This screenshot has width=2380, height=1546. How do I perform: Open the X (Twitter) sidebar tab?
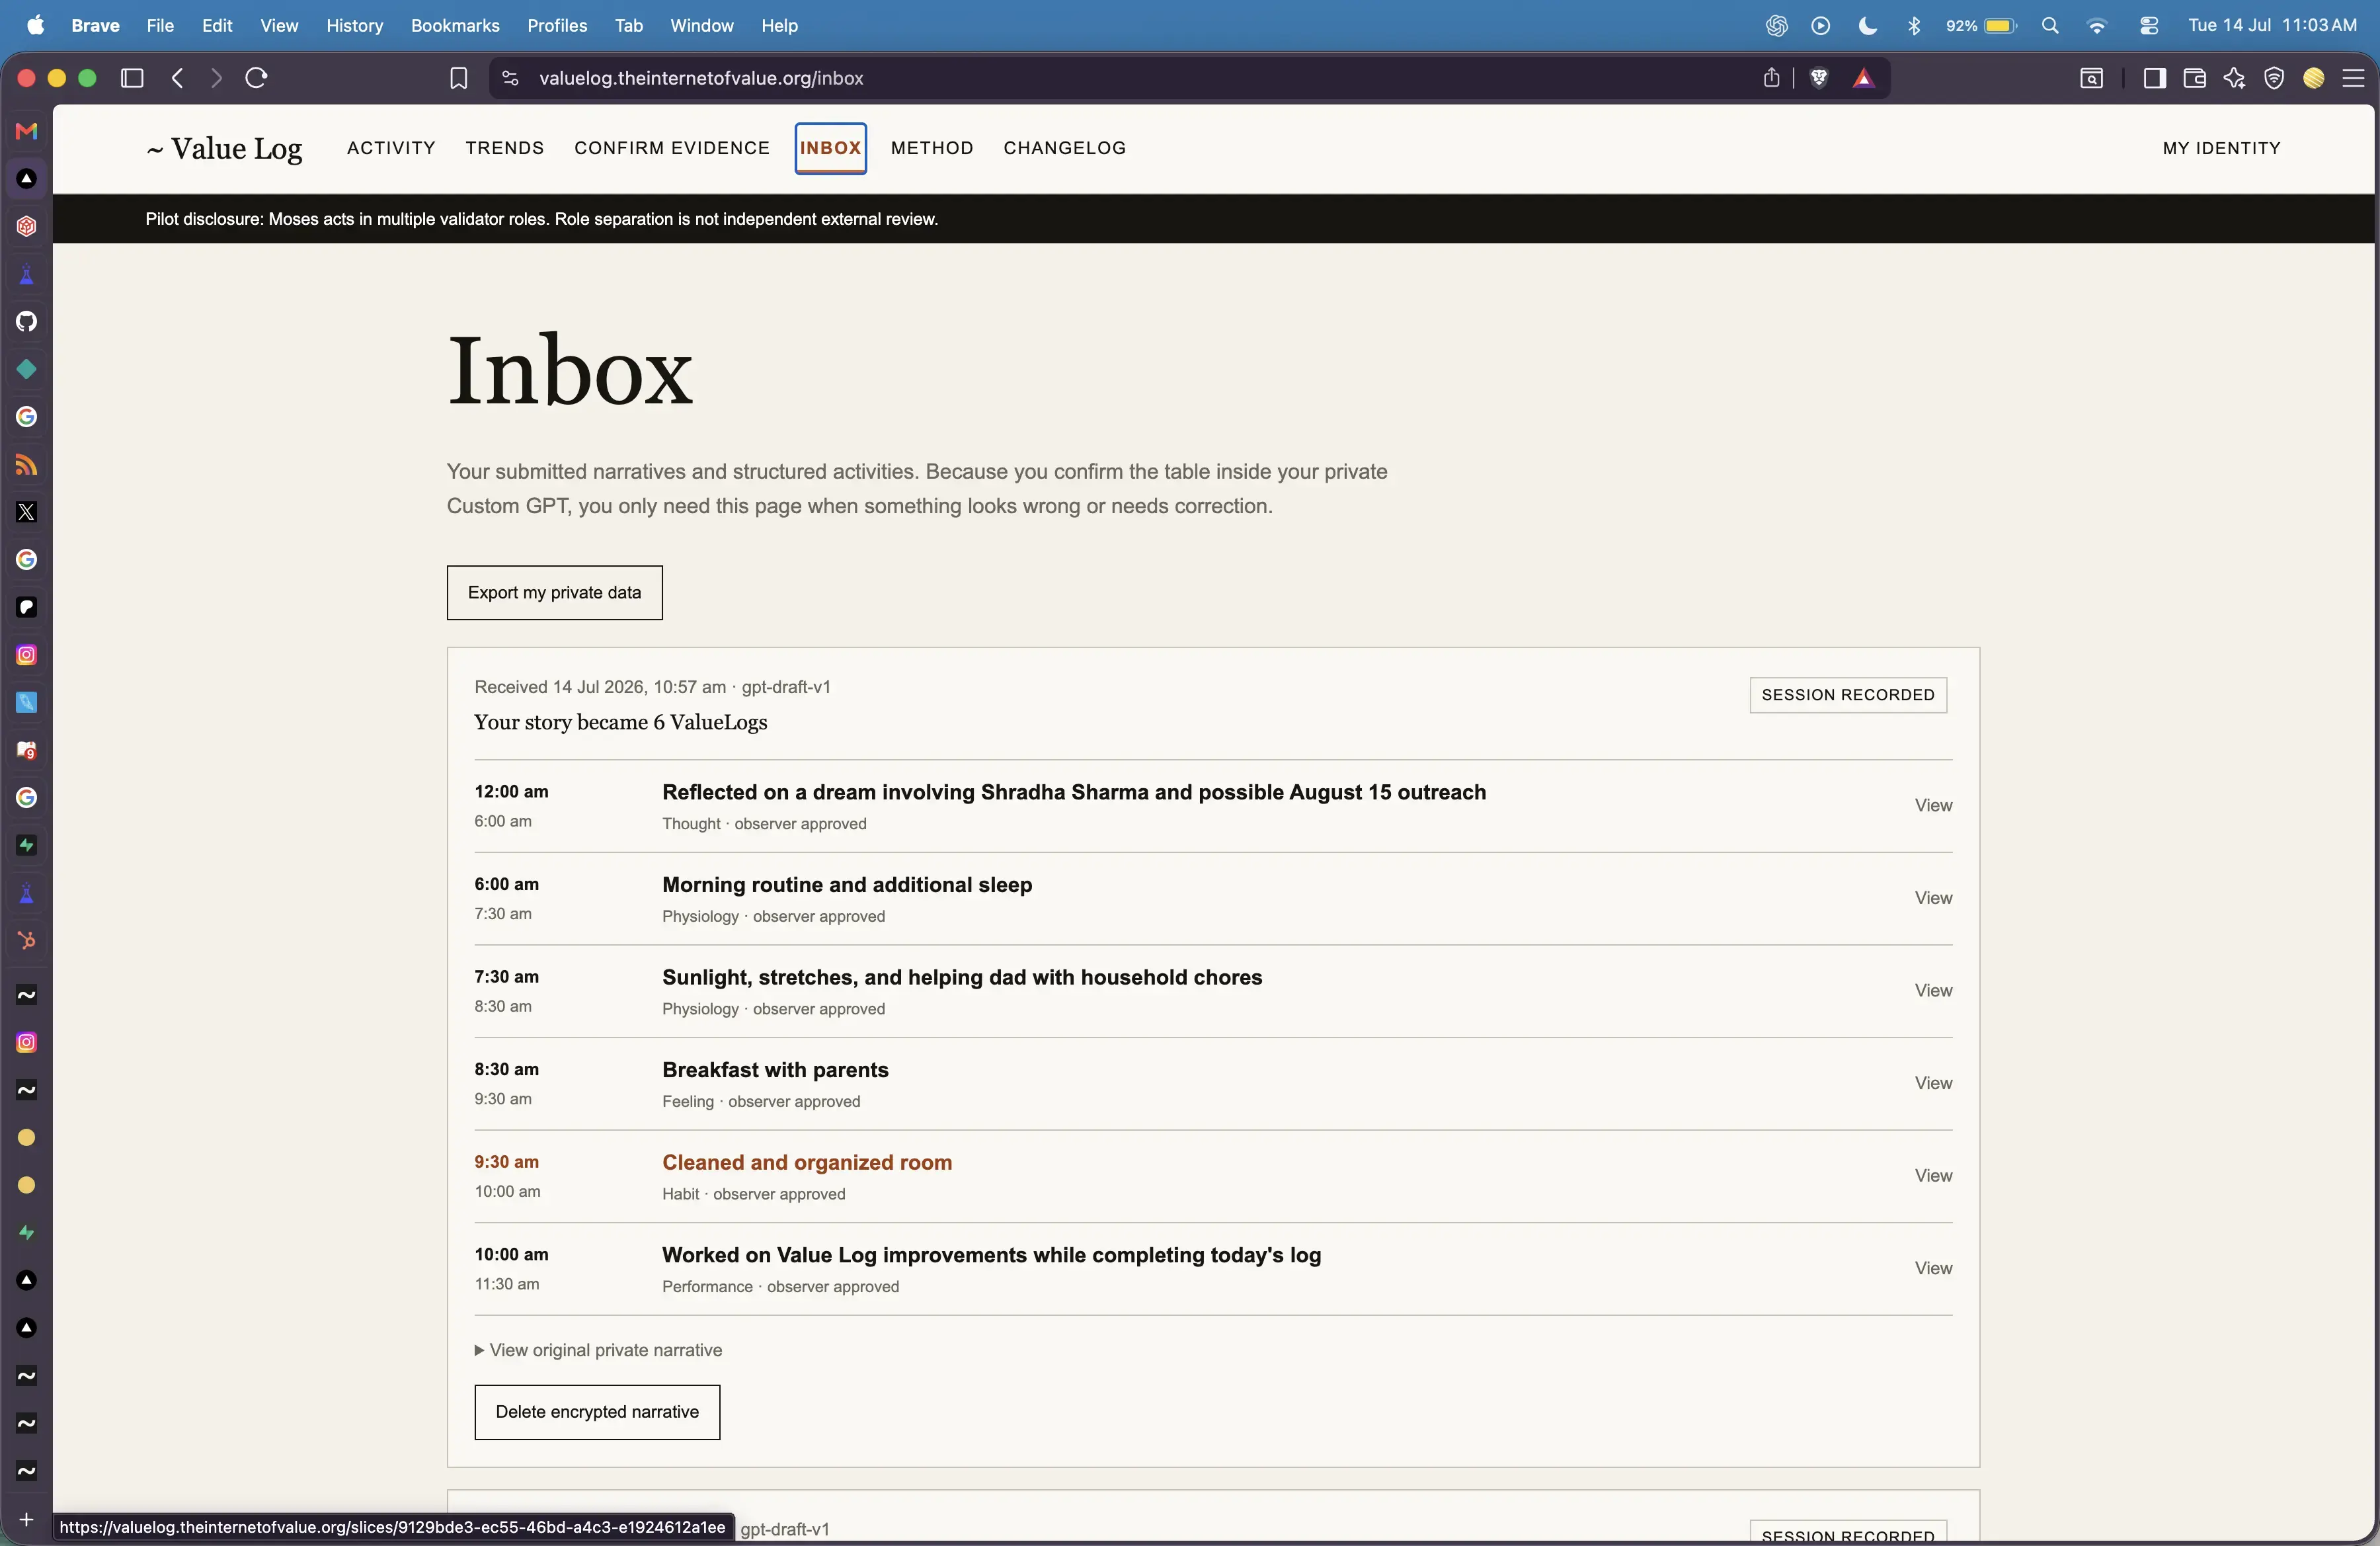[x=27, y=512]
